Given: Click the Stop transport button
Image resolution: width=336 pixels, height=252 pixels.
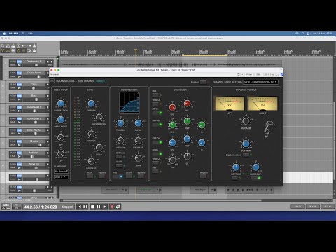Looking at the screenshot, I should [92, 206].
